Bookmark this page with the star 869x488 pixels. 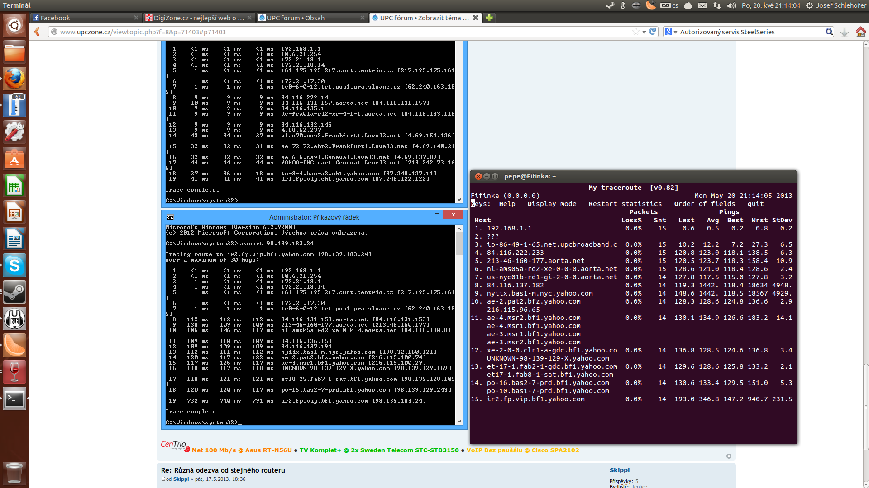(636, 32)
